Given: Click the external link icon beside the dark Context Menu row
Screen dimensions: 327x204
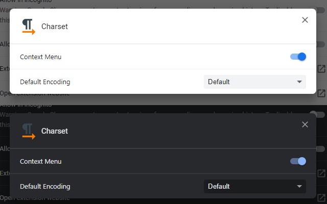Looking at the screenshot, I should (x=321, y=173).
